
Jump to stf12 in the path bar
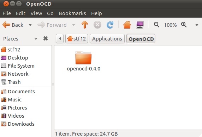tap(77, 38)
